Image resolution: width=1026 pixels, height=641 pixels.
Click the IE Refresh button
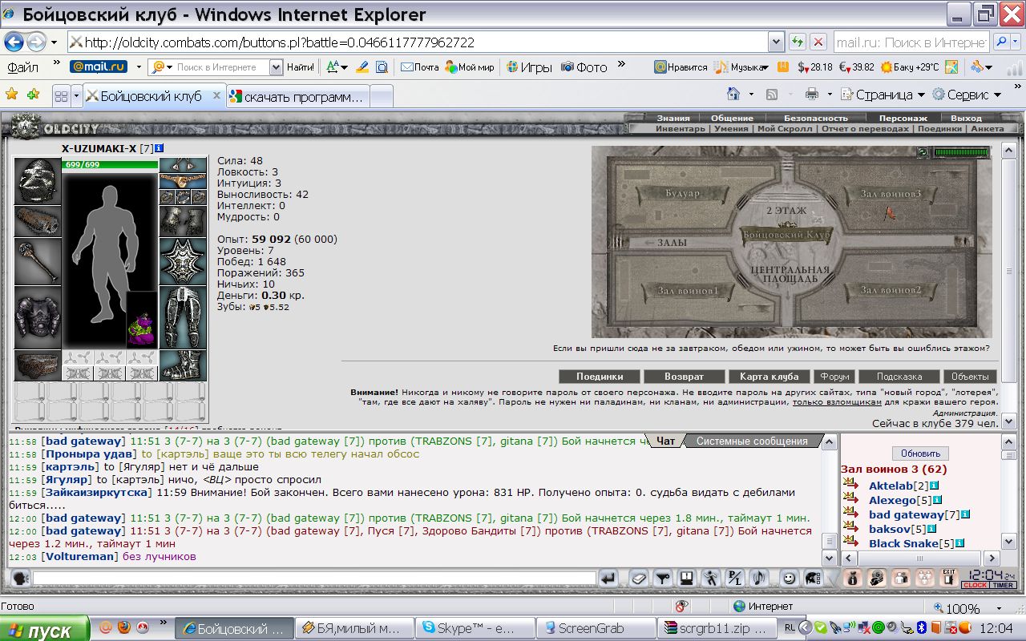798,42
